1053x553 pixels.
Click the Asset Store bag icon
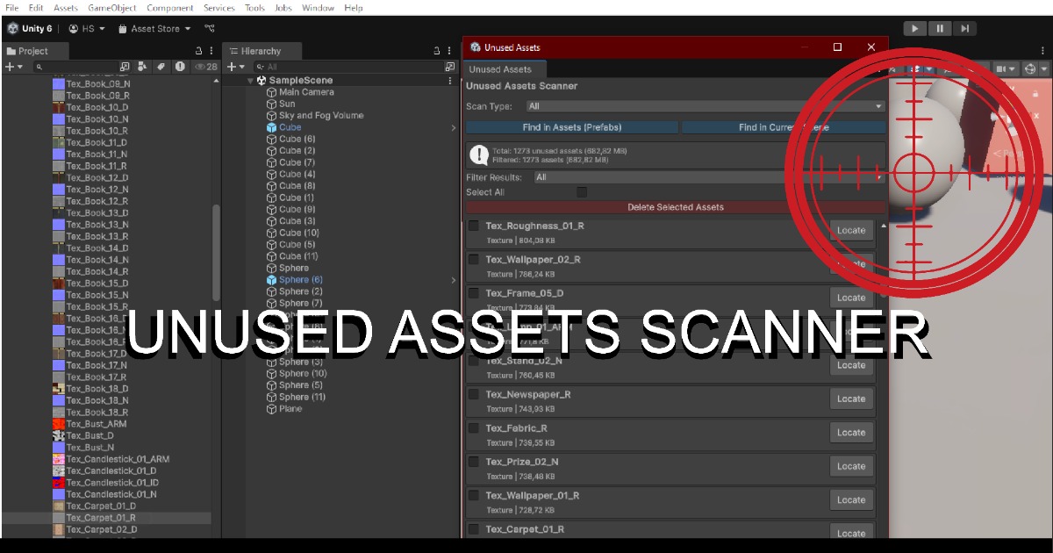(122, 29)
